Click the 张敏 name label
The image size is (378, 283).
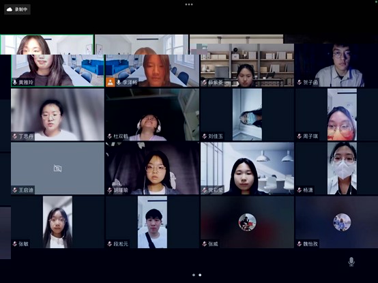23,244
